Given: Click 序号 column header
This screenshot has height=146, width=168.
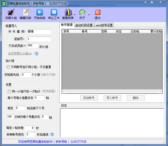Looking at the screenshot, I should (69, 31).
